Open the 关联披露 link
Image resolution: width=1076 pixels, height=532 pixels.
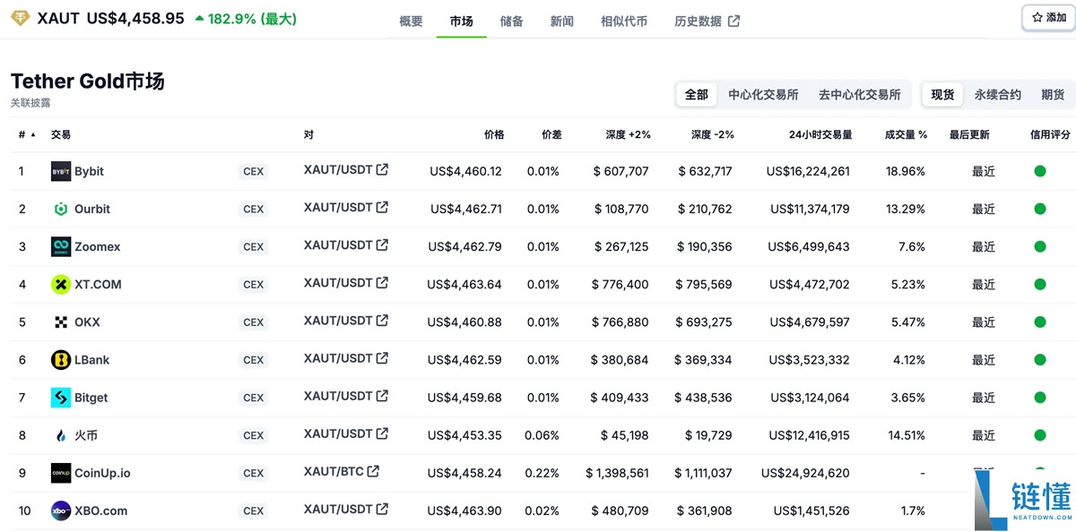pyautogui.click(x=30, y=103)
